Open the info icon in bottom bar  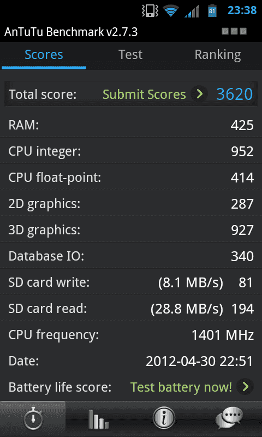click(x=164, y=418)
